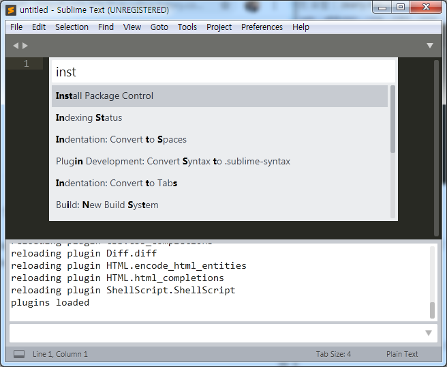Click console line 'reloading plugin Diff.diff'
Viewport: 447px width, 367px height.
(x=84, y=253)
